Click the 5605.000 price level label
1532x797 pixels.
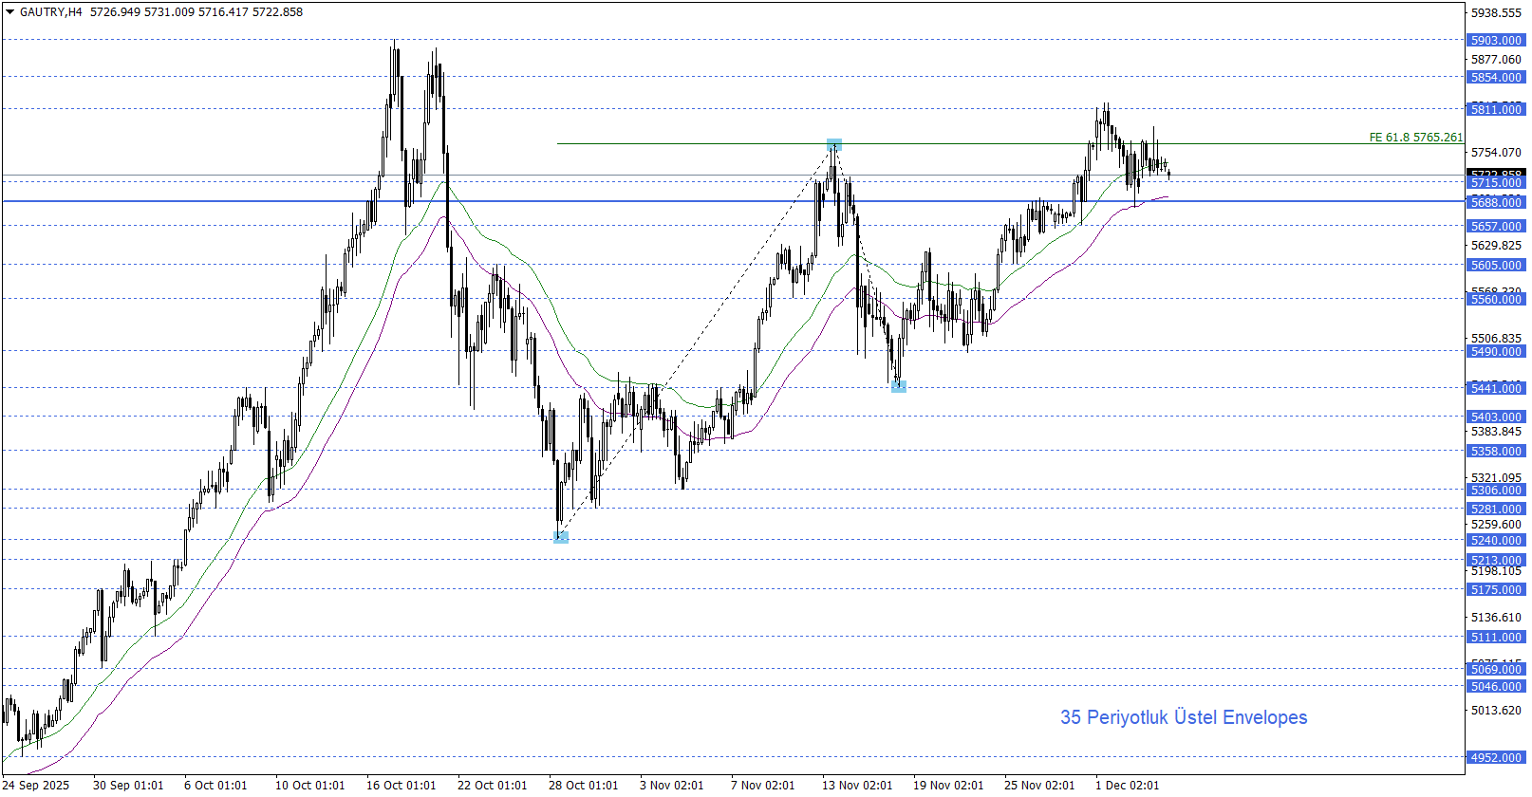[x=1496, y=266]
